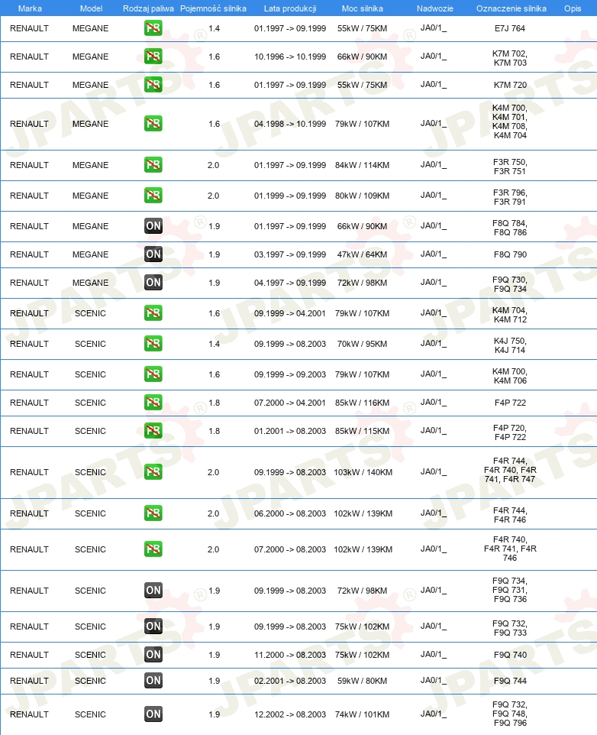Click the Lata produkcji column header
The height and width of the screenshot is (735, 597).
[x=290, y=8]
